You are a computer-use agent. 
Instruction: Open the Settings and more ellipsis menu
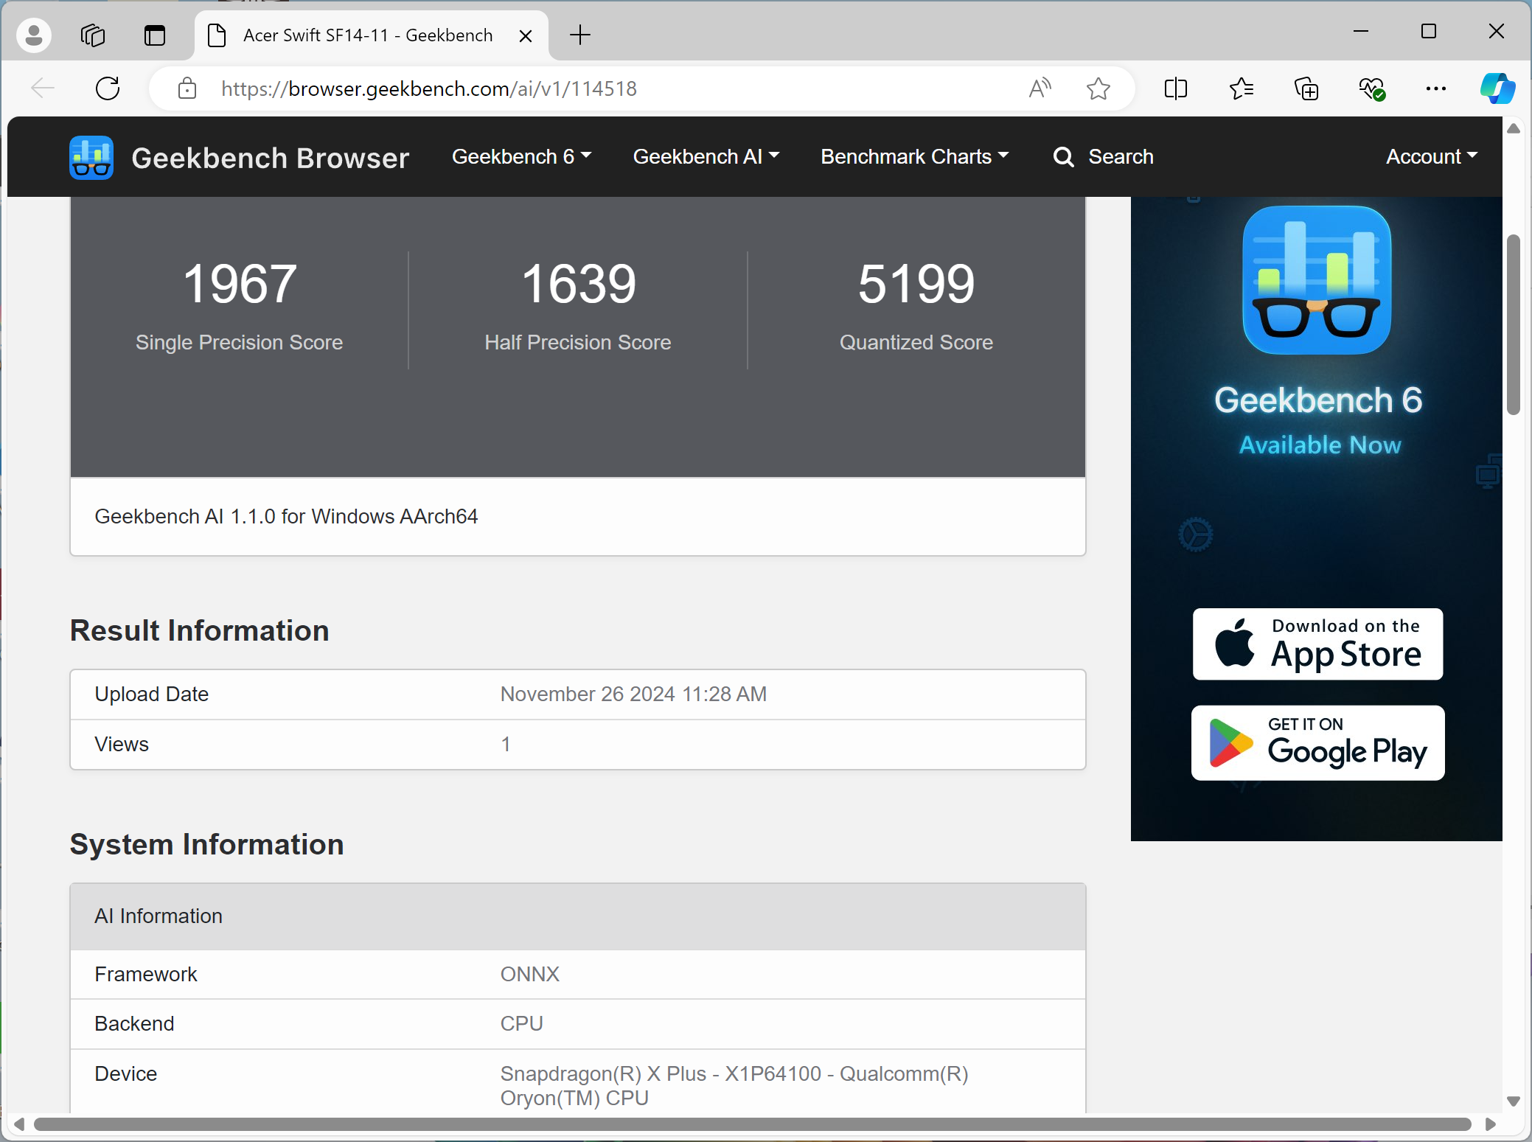pos(1435,88)
